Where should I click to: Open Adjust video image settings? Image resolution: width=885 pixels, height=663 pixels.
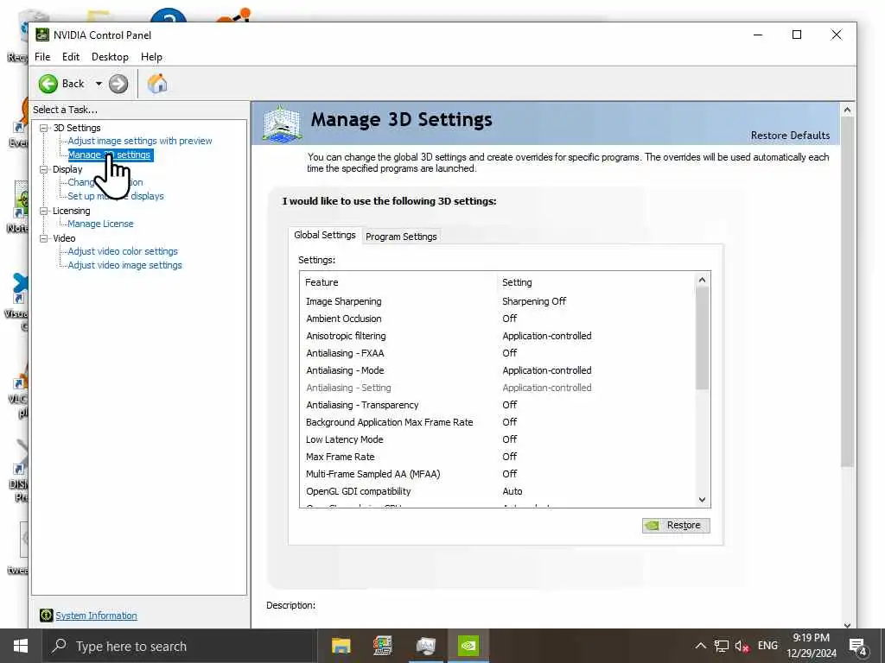(x=124, y=265)
